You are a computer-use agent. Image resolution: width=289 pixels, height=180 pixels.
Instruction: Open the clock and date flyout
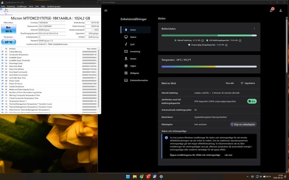point(278,176)
